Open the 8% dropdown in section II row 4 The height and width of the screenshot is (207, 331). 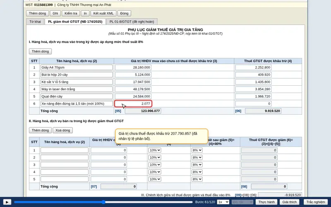tap(197, 172)
